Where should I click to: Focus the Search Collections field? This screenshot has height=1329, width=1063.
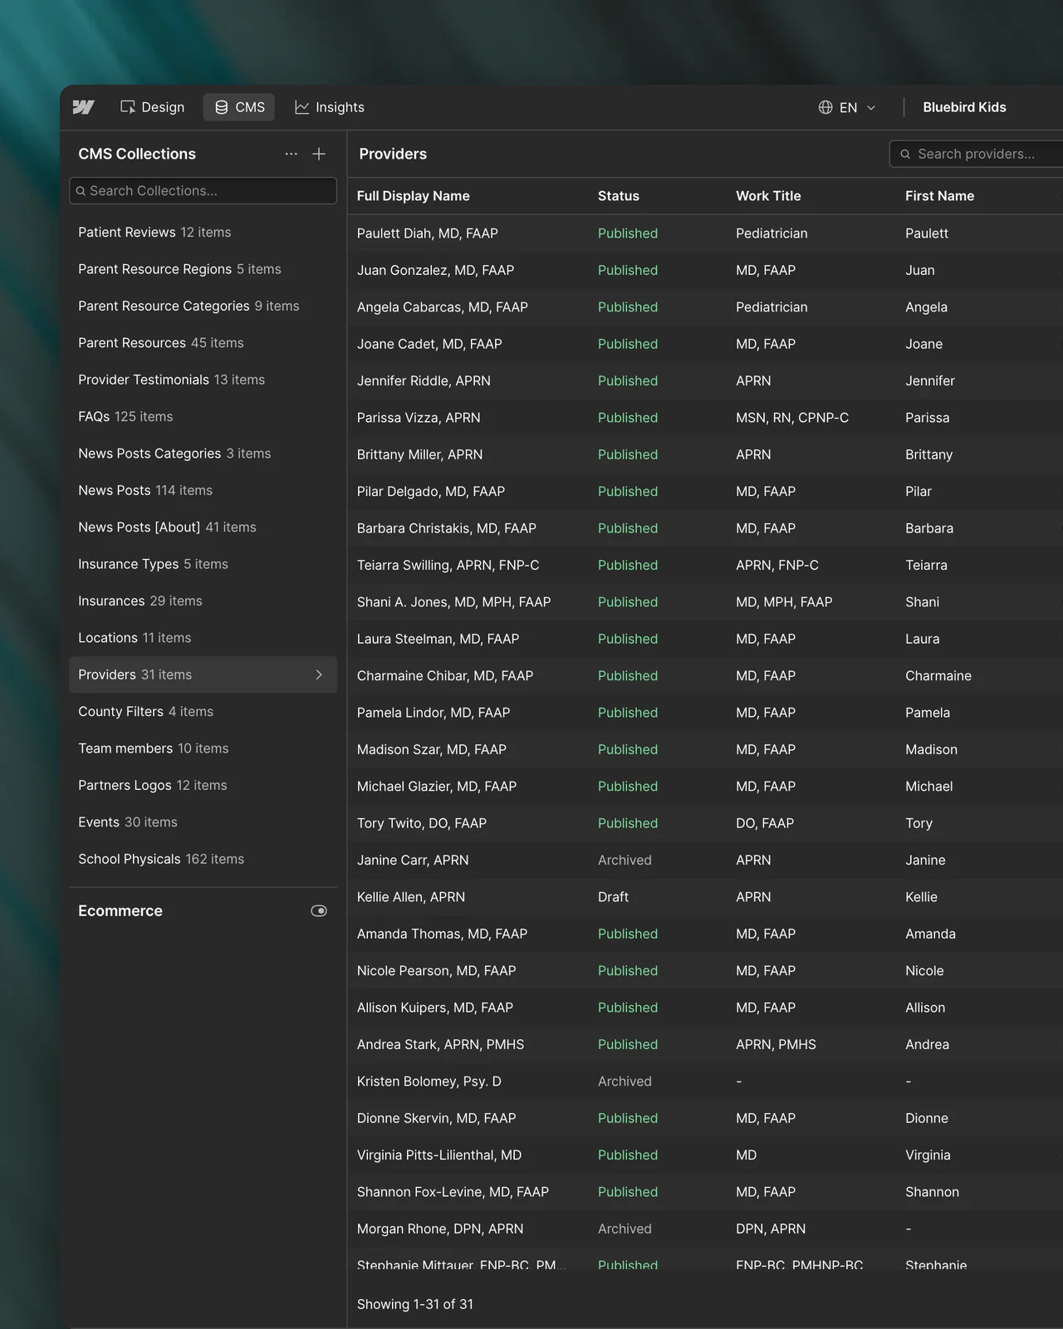(x=203, y=190)
